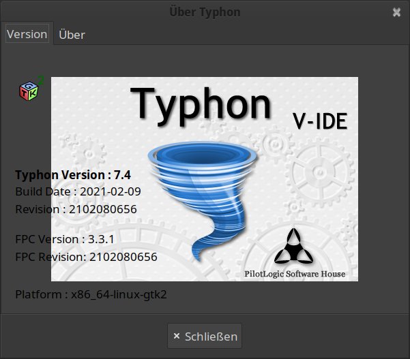Screen dimensions: 410x359
Task: Click the 'V-IDE' label on splash
Action: (320, 121)
